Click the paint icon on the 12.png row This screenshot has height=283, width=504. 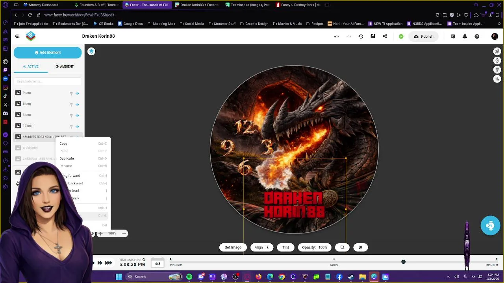(71, 127)
